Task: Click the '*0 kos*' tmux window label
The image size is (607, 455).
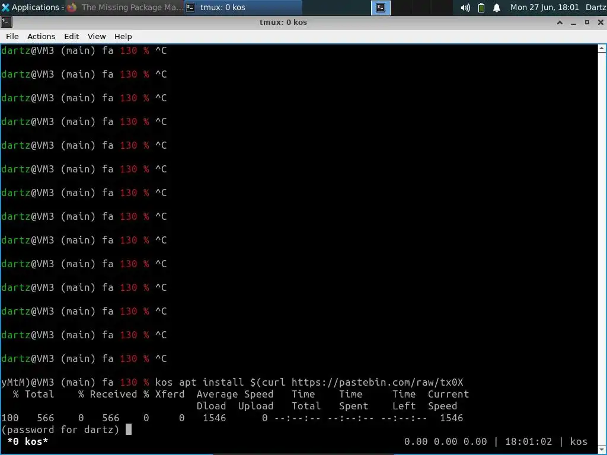Action: pos(27,441)
